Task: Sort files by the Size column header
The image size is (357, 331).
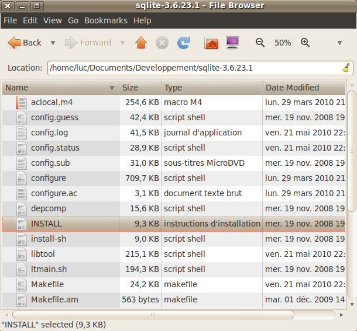Action: [x=140, y=88]
